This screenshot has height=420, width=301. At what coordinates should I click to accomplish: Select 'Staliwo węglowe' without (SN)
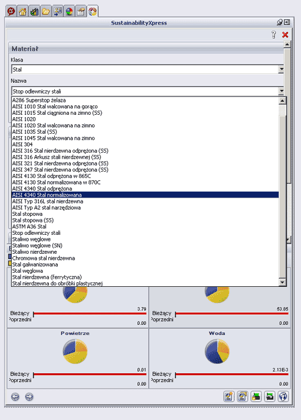point(145,239)
